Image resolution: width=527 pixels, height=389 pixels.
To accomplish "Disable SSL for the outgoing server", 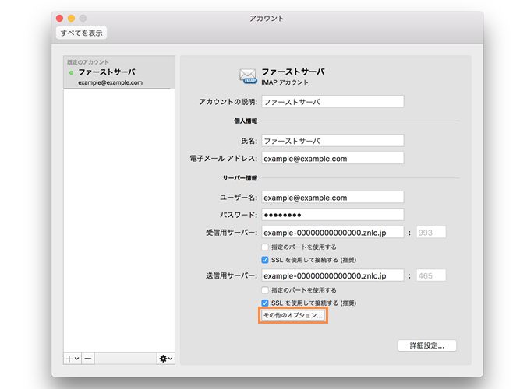I will pyautogui.click(x=265, y=303).
